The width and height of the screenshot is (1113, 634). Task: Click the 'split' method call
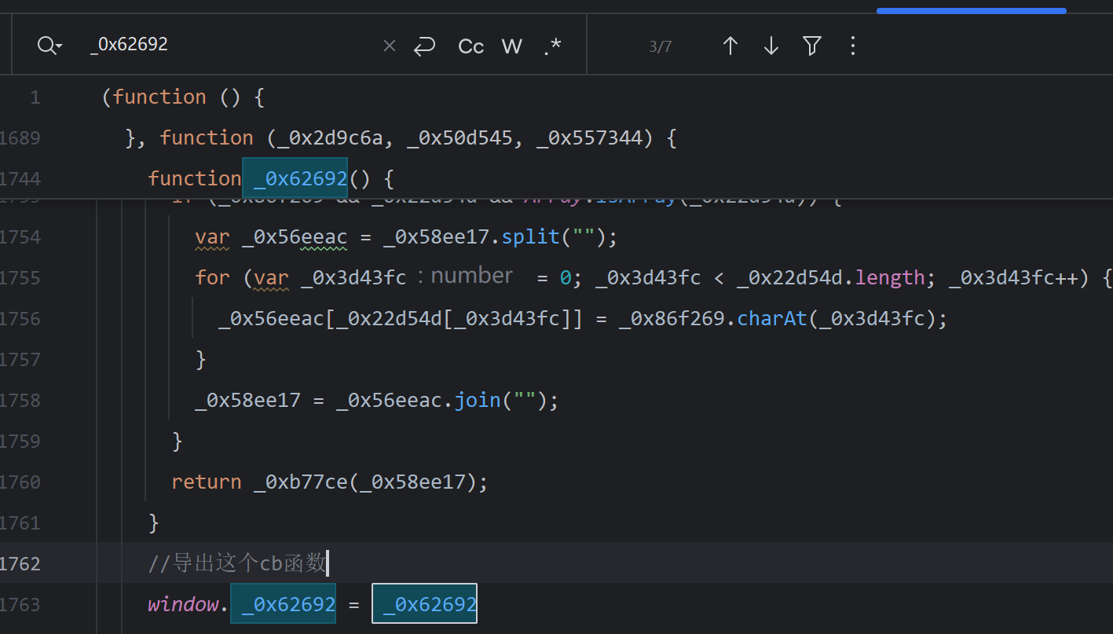532,237
